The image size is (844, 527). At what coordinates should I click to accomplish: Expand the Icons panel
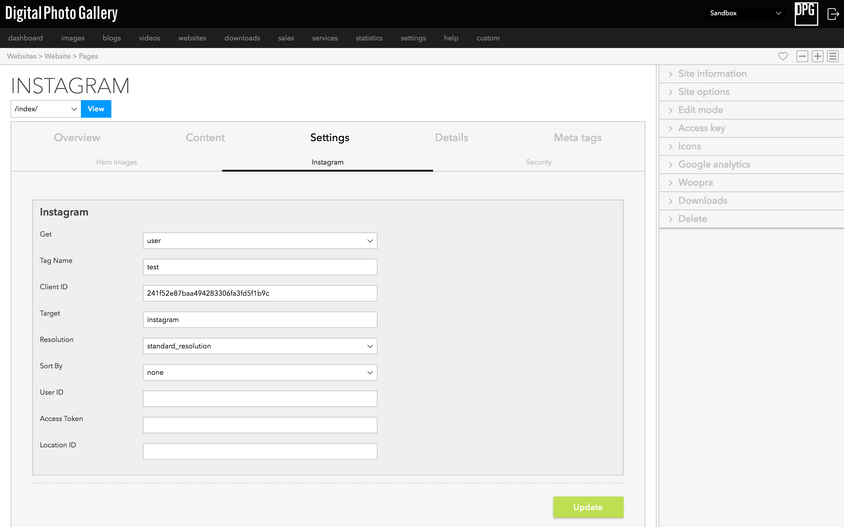pyautogui.click(x=751, y=146)
